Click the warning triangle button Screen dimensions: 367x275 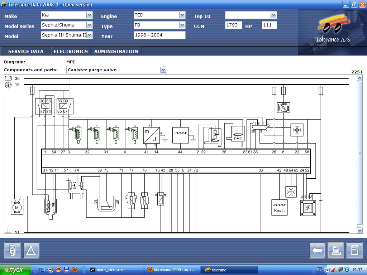coord(31,250)
